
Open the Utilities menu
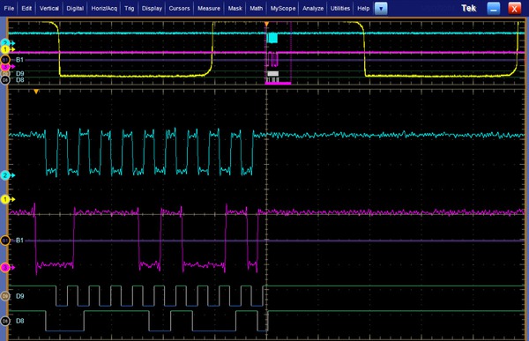[340, 9]
